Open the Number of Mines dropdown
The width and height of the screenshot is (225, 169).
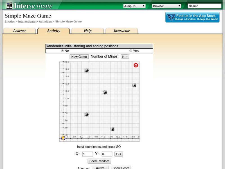(x=125, y=57)
